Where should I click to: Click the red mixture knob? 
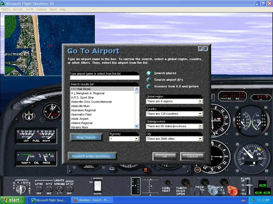[232, 190]
